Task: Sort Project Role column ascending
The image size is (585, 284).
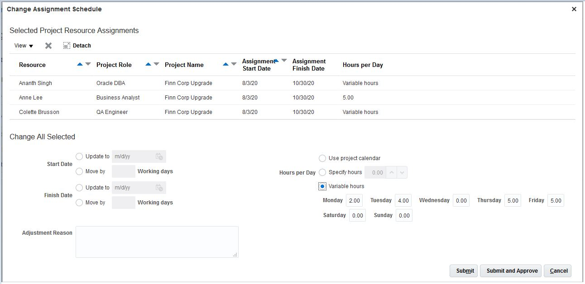Action: pos(148,64)
